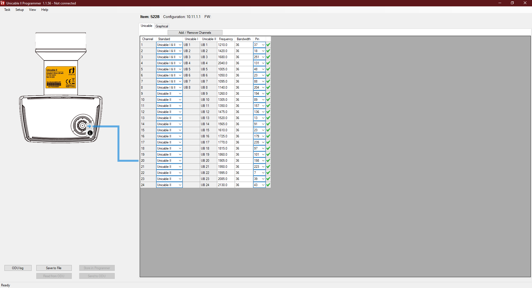Expand the Standard dropdown for channel 12

coord(180,112)
